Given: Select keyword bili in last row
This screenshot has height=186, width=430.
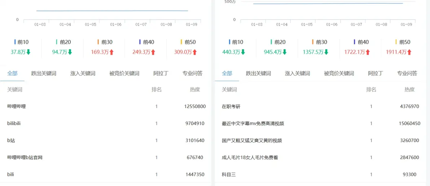Looking at the screenshot, I should 10,174.
